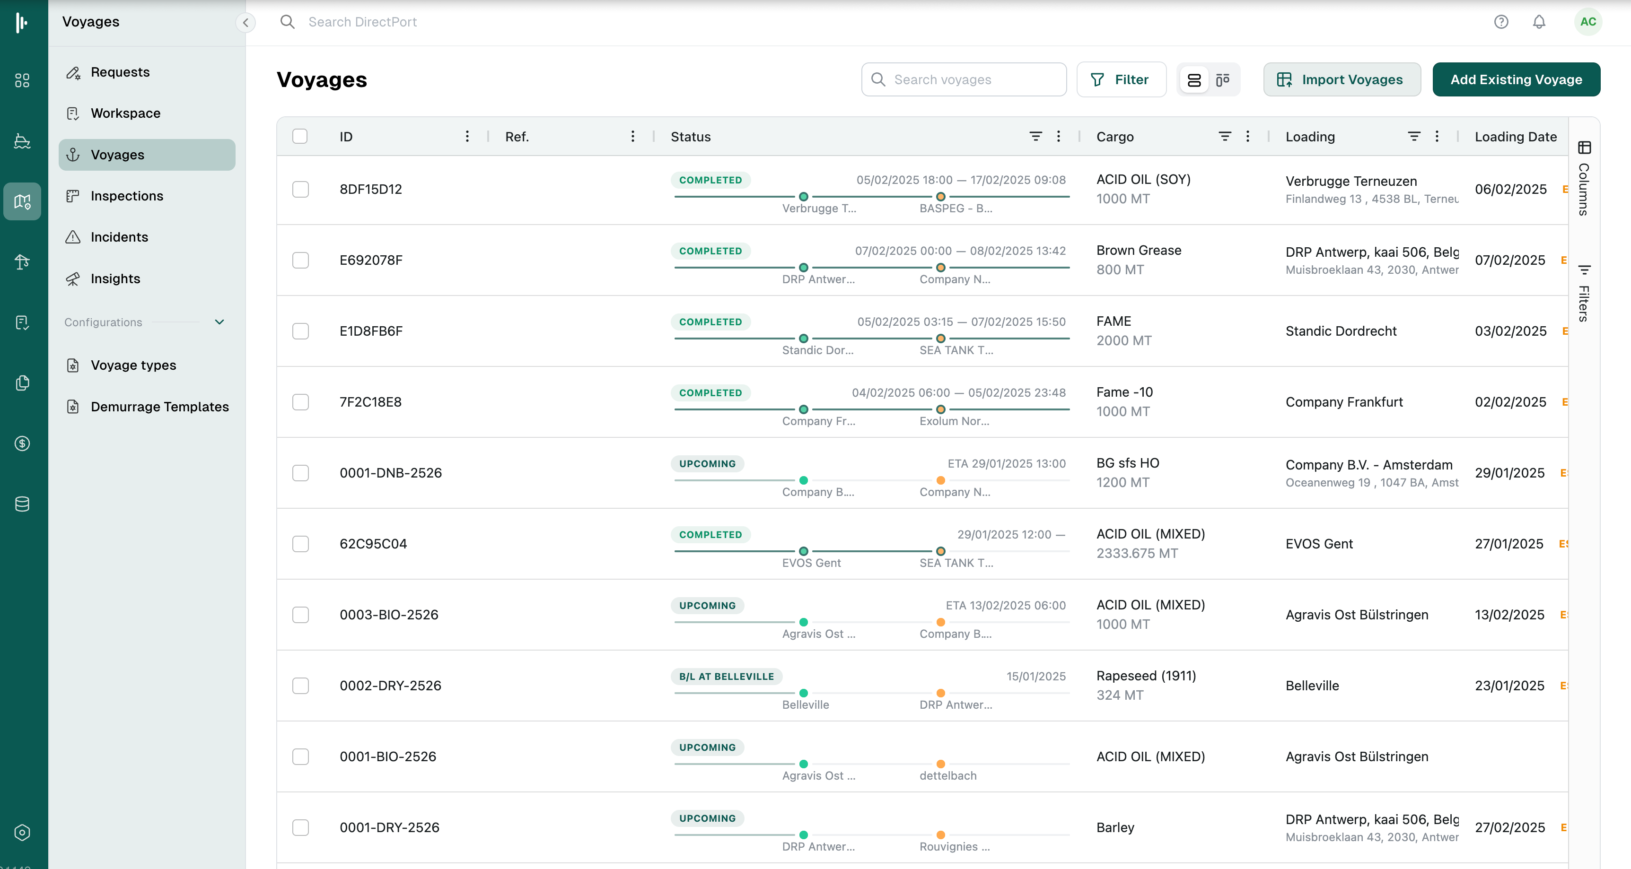The image size is (1631, 869).
Task: Open the ID column options menu
Action: [x=466, y=137]
